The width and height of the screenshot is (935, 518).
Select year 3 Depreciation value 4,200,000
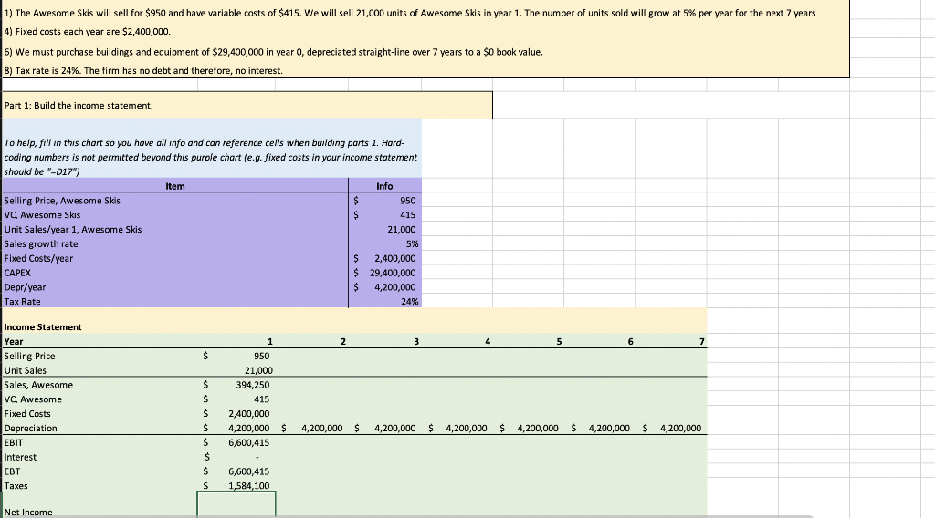pos(384,428)
